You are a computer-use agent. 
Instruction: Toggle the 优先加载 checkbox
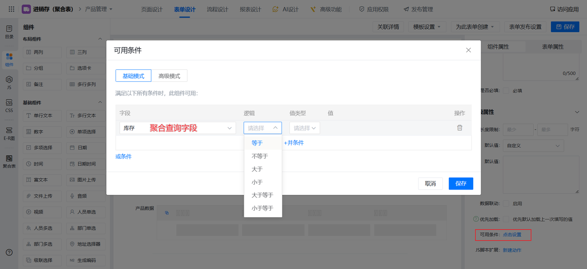tap(506, 219)
